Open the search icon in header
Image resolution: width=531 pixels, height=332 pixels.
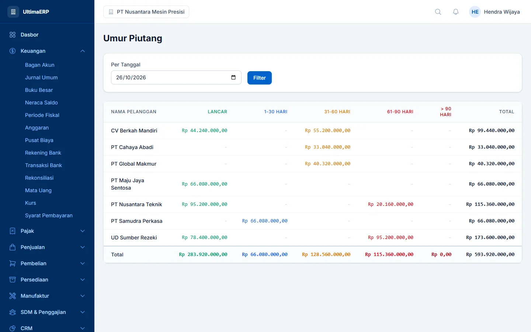point(438,12)
